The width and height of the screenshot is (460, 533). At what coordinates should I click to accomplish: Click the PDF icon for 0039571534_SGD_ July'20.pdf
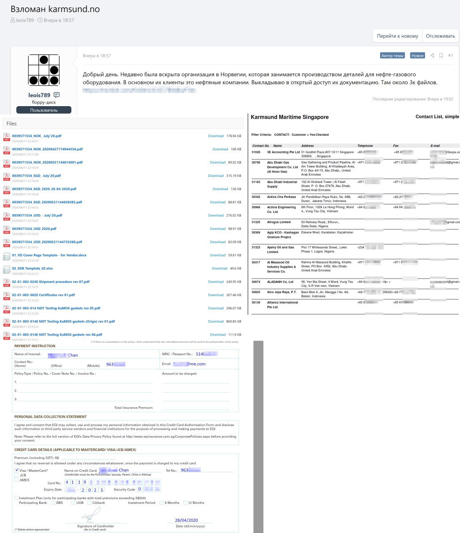[x=7, y=177]
